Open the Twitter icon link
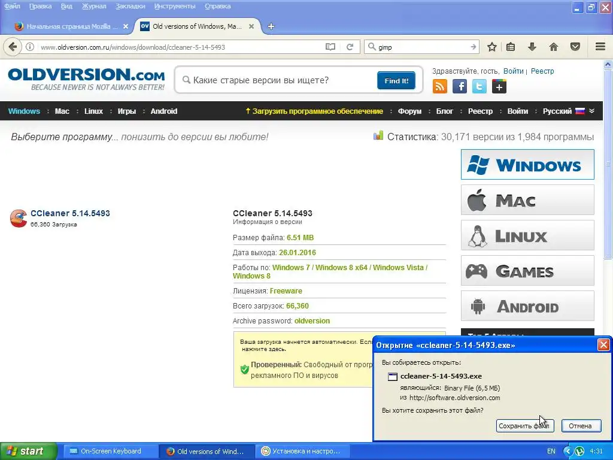The height and width of the screenshot is (460, 613). (x=480, y=86)
